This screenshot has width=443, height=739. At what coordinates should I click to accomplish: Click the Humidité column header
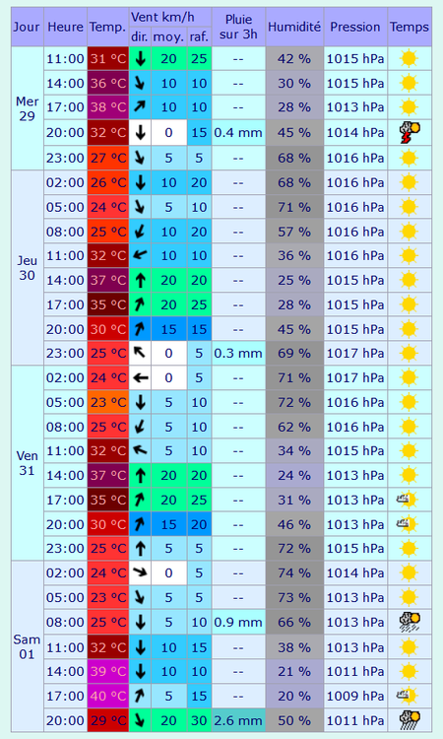[294, 27]
